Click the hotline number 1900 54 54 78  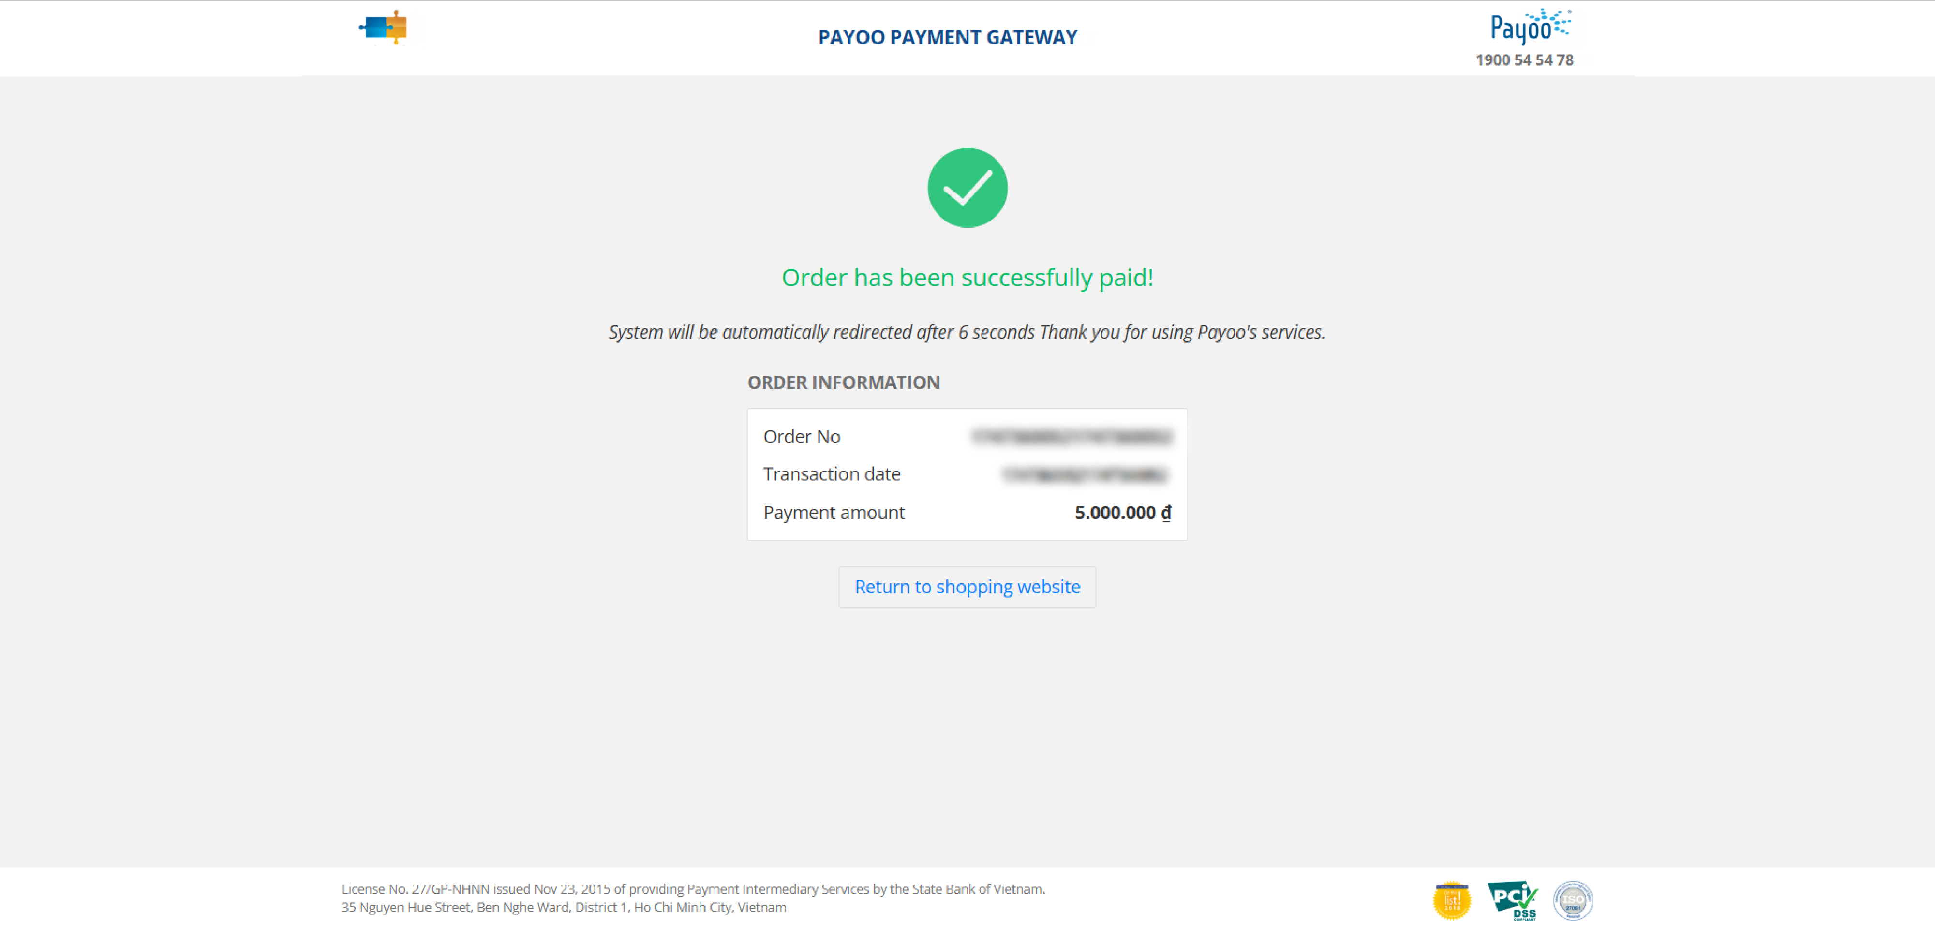1524,60
